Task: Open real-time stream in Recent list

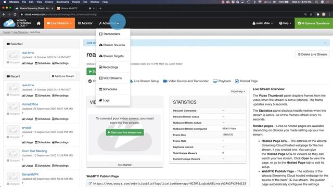Action: point(28,85)
